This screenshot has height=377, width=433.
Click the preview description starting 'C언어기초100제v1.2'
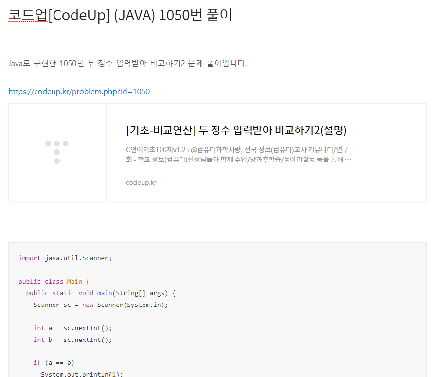click(x=238, y=154)
